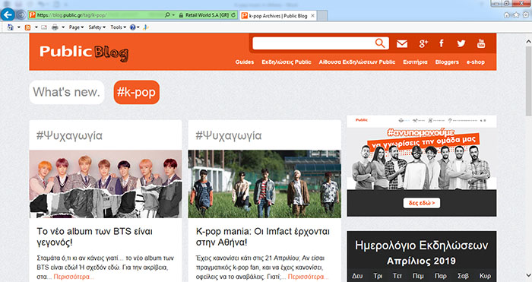
Task: Click the blue Help question mark icon
Action: [x=133, y=27]
